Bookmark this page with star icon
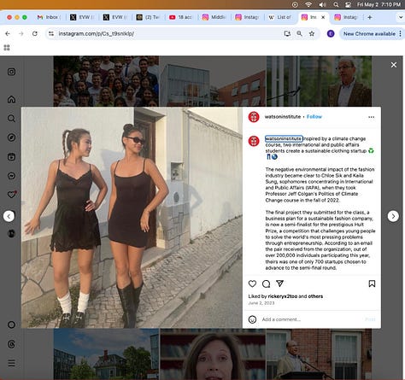The width and height of the screenshot is (405, 380). [x=312, y=33]
